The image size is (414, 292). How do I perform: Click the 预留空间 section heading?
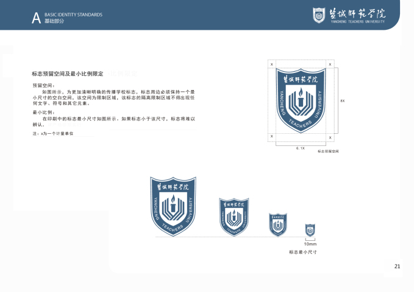pyautogui.click(x=43, y=85)
